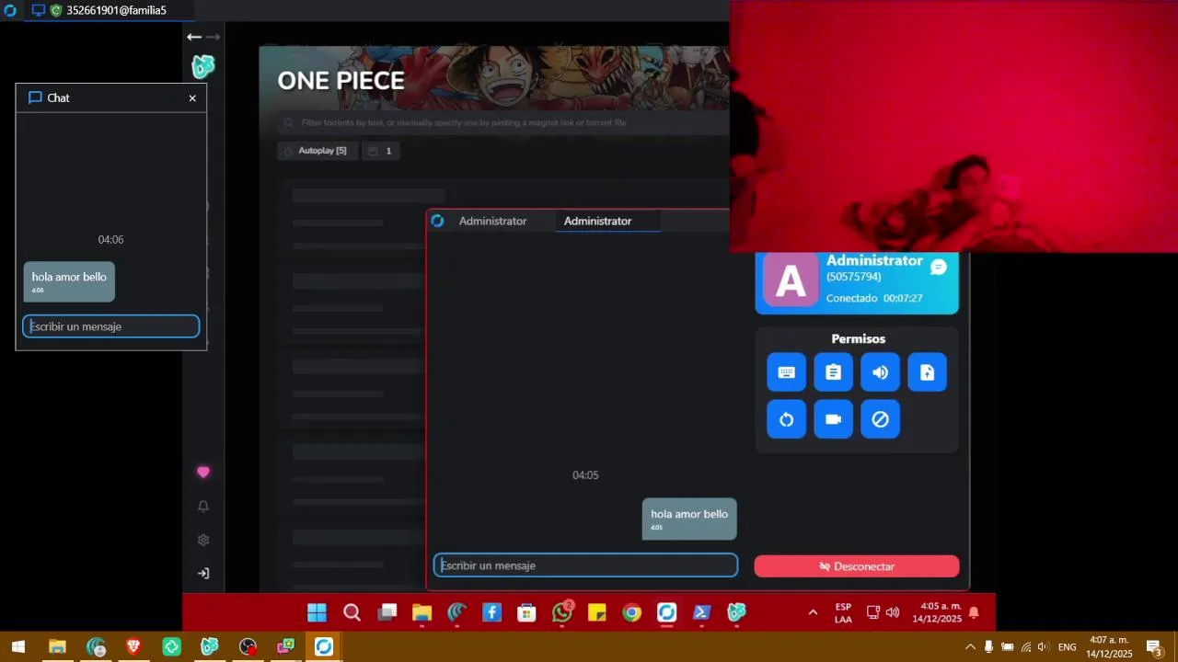
Task: Open Sticky Notes on remote taskbar
Action: (x=596, y=612)
